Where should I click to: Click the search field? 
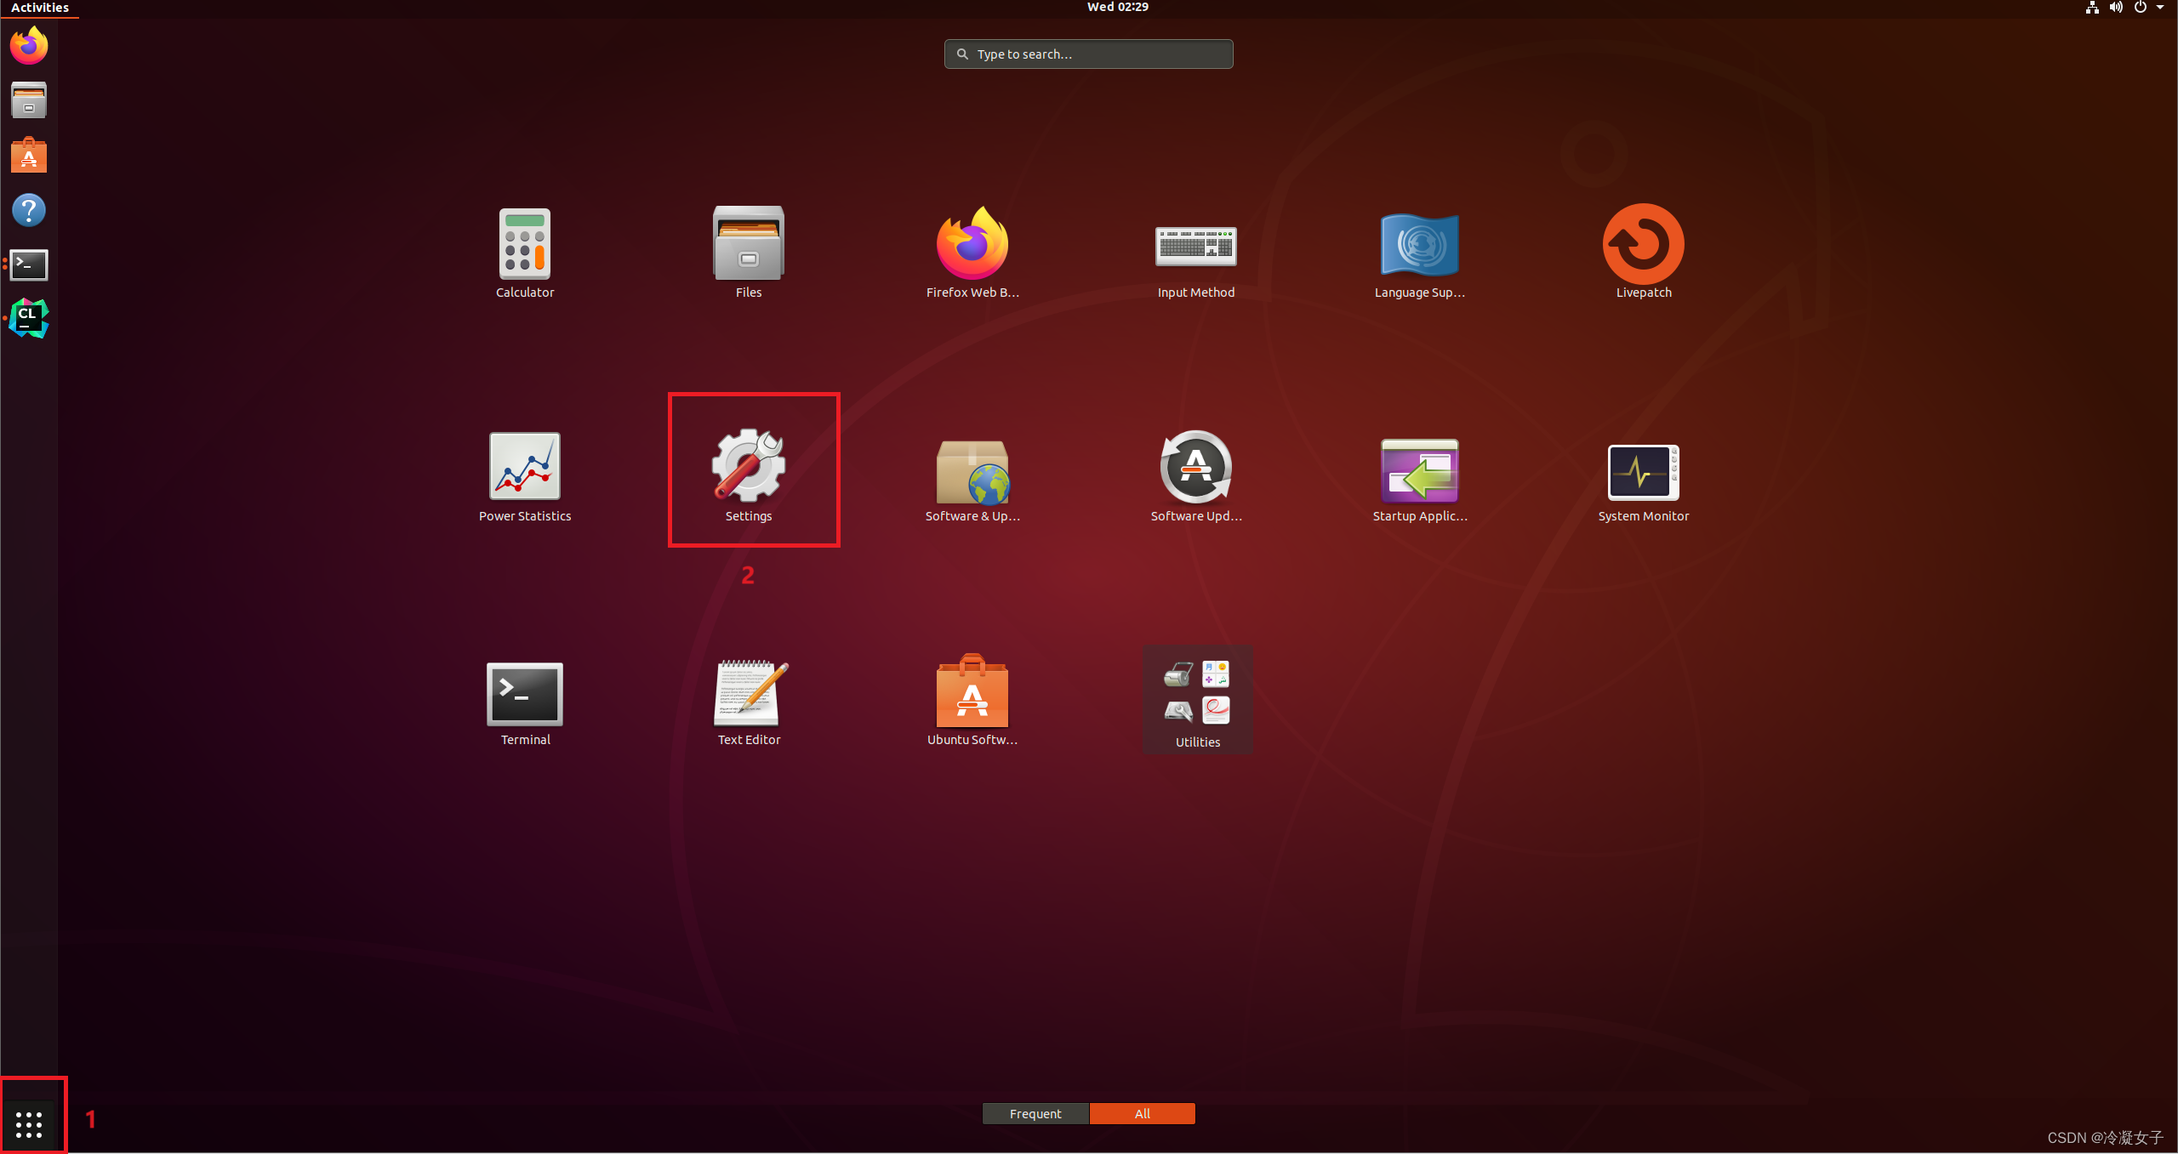pos(1087,54)
